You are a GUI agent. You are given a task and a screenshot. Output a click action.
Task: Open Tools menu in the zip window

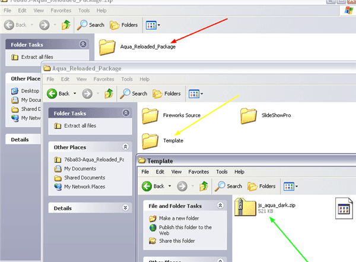(84, 11)
